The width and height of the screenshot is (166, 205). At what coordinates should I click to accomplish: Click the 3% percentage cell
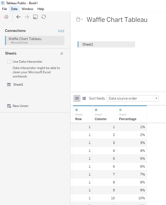tap(132, 143)
